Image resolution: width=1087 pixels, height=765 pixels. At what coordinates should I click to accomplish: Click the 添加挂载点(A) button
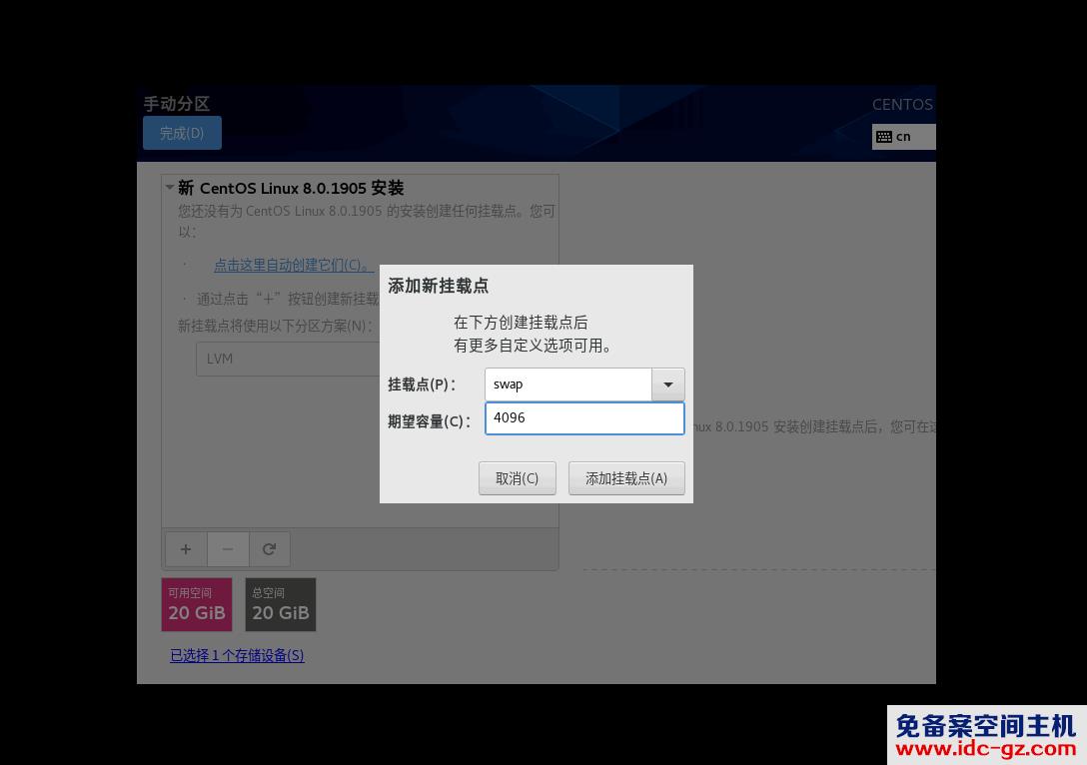click(626, 477)
